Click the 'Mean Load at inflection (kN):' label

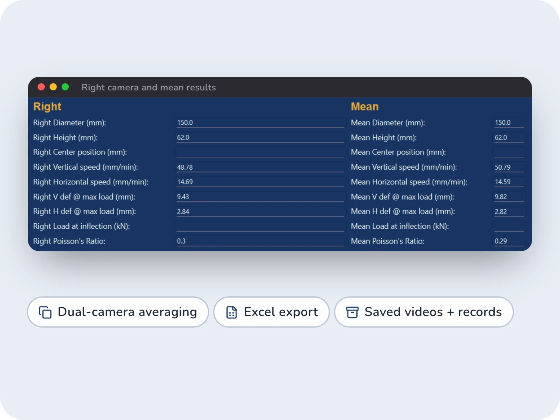400,226
